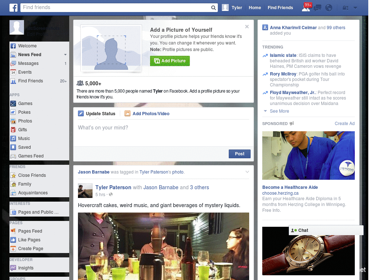Click the sponsored megaphone icon

click(292, 123)
